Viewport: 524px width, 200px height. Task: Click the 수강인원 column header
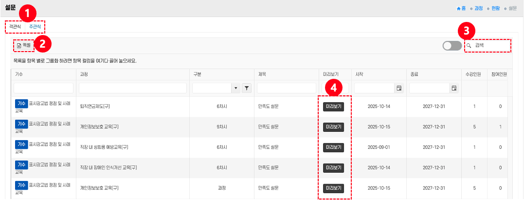pyautogui.click(x=474, y=74)
